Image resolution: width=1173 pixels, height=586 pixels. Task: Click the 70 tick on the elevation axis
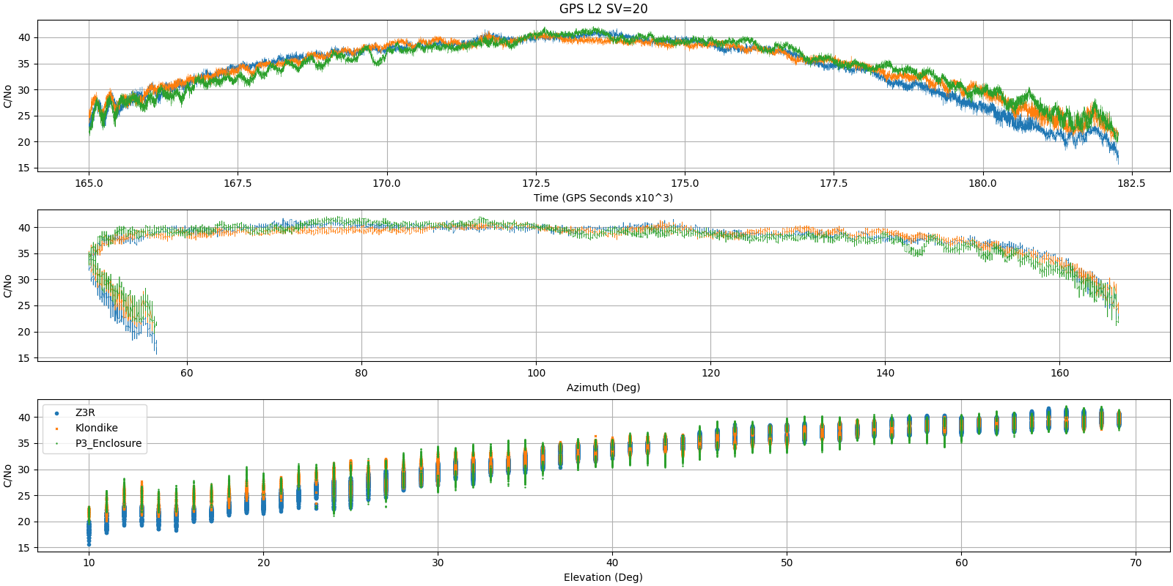click(1136, 563)
